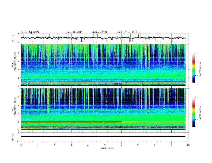
Task: Click the "ch.3(V)" axis label
Action: click(x=13, y=137)
